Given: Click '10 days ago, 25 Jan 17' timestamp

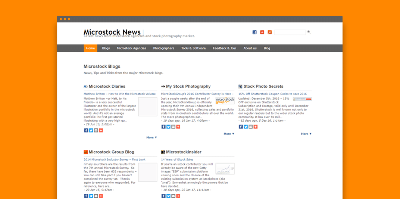Looking at the screenshot, I should click(x=186, y=190).
